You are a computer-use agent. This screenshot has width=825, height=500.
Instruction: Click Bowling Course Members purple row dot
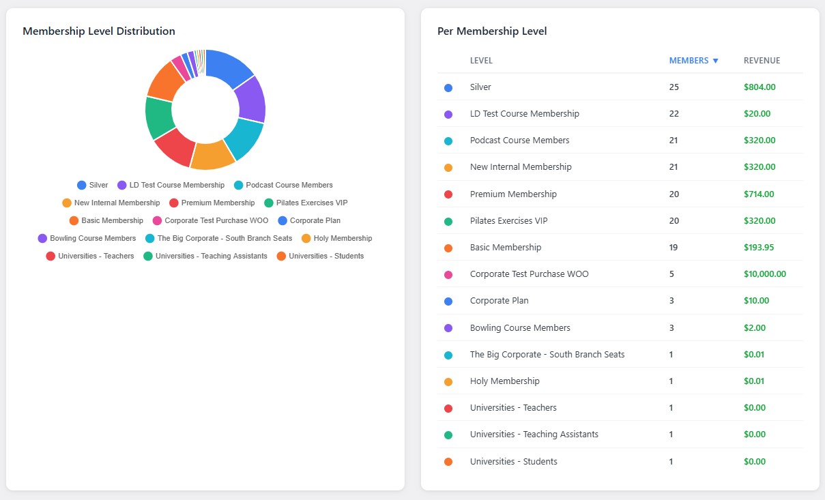pyautogui.click(x=448, y=328)
